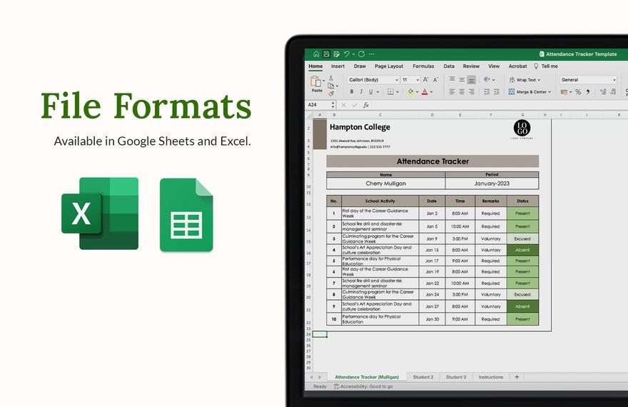Open the Page Layout ribbon tab
The width and height of the screenshot is (628, 407).
tap(389, 66)
